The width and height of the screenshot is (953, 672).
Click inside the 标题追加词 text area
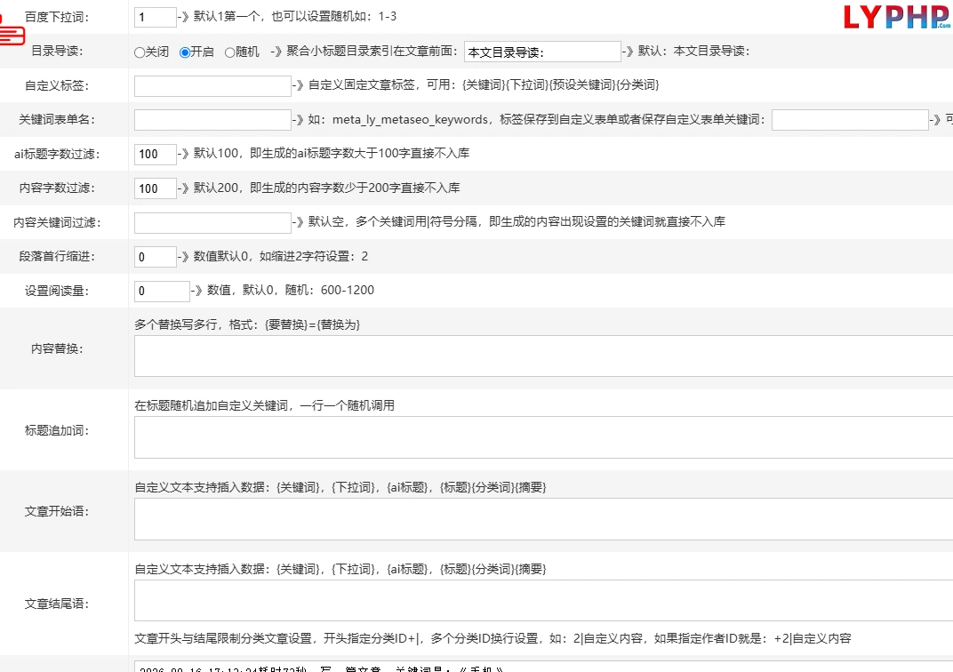[543, 437]
